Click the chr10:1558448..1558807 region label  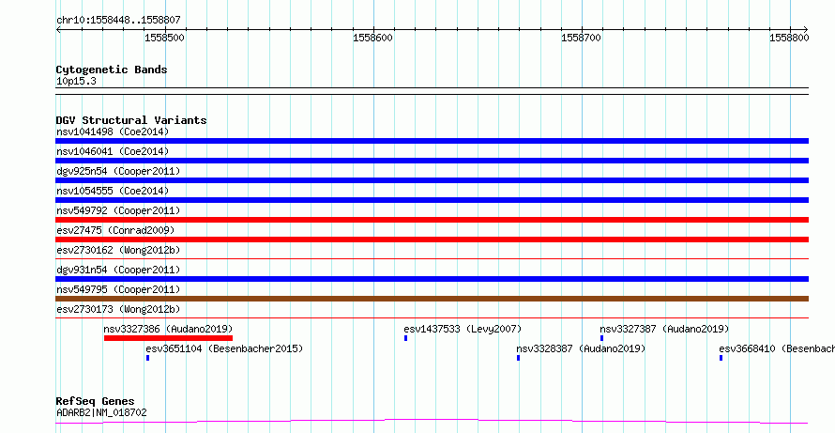(x=118, y=21)
